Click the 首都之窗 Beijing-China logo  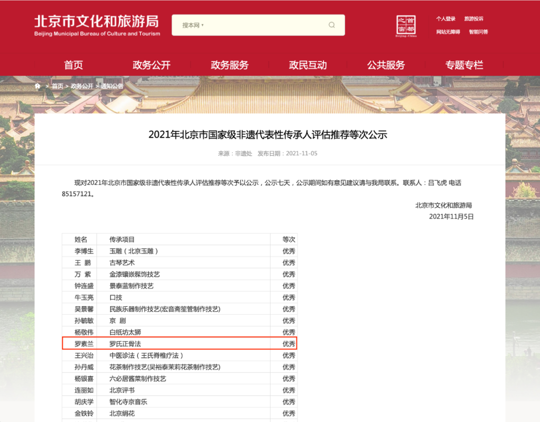point(406,25)
